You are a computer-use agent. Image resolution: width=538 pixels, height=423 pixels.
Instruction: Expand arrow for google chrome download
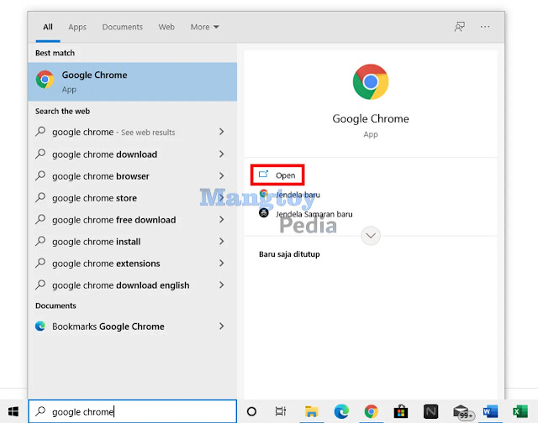[222, 154]
